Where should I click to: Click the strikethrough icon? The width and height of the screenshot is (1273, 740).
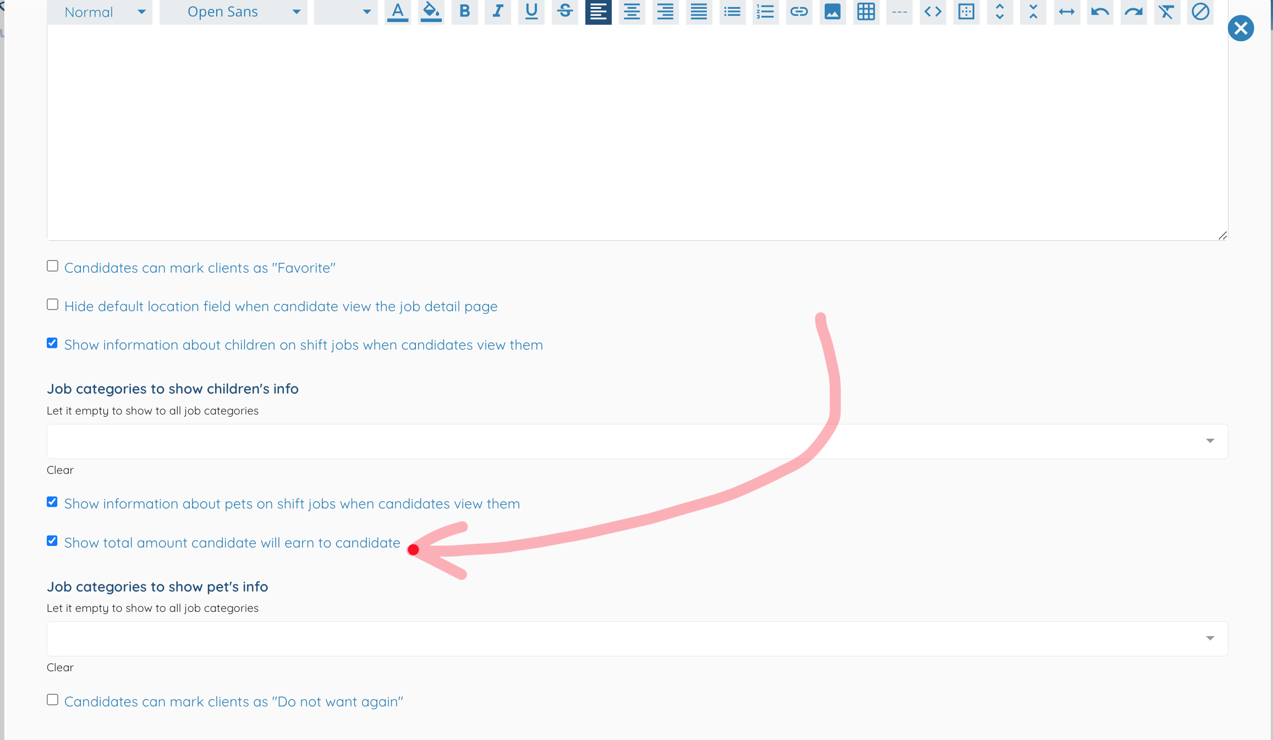click(565, 12)
